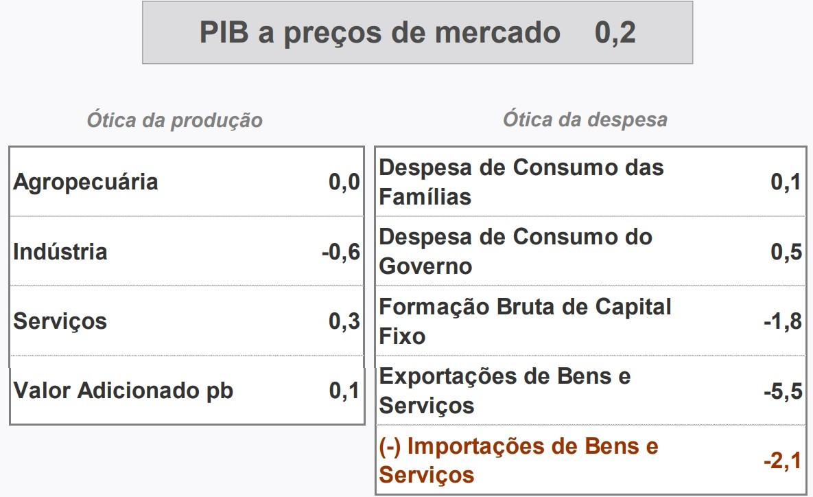Click the Consumo das Famílias value 0,1
The width and height of the screenshot is (813, 497).
pos(786,183)
